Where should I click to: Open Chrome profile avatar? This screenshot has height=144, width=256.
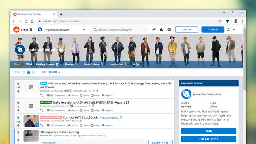click(236, 21)
